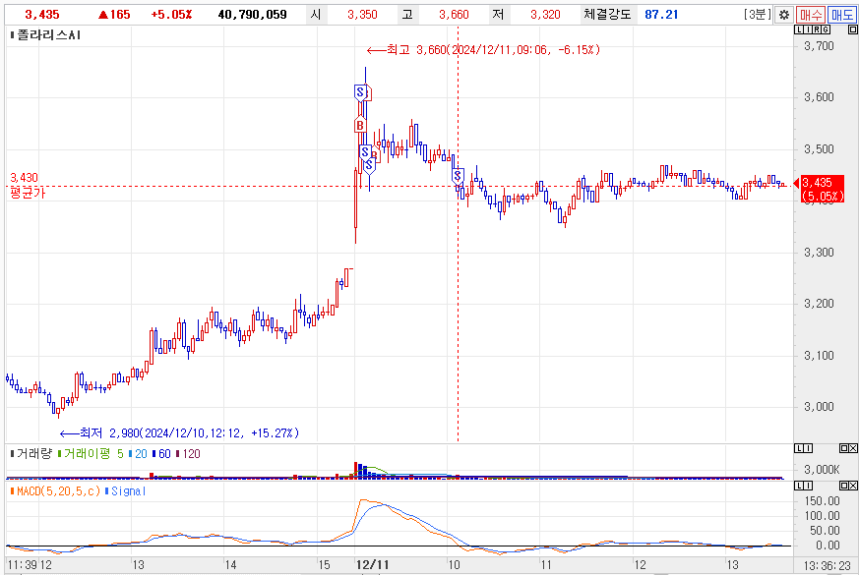
Task: Click the +5.05% change value
Action: pyautogui.click(x=171, y=15)
